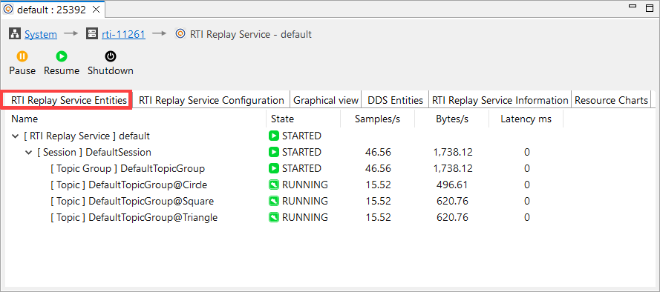This screenshot has width=660, height=292.
Task: Click the RTI Replay Service - default title text
Action: (x=251, y=34)
